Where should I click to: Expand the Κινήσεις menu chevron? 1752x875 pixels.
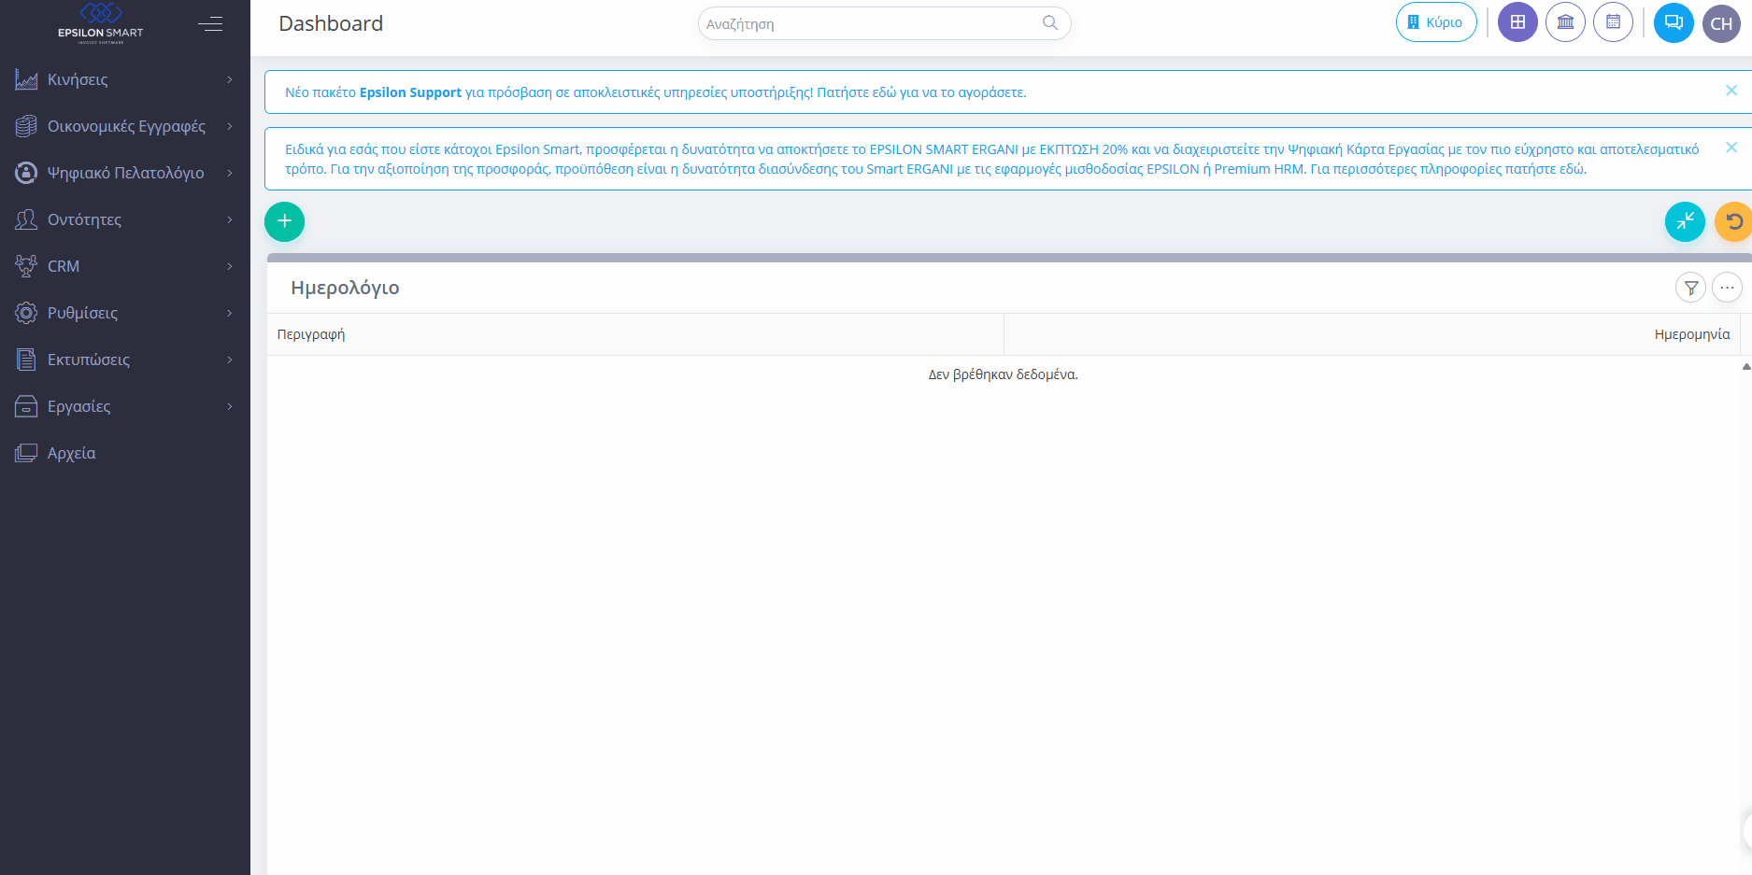pyautogui.click(x=230, y=79)
